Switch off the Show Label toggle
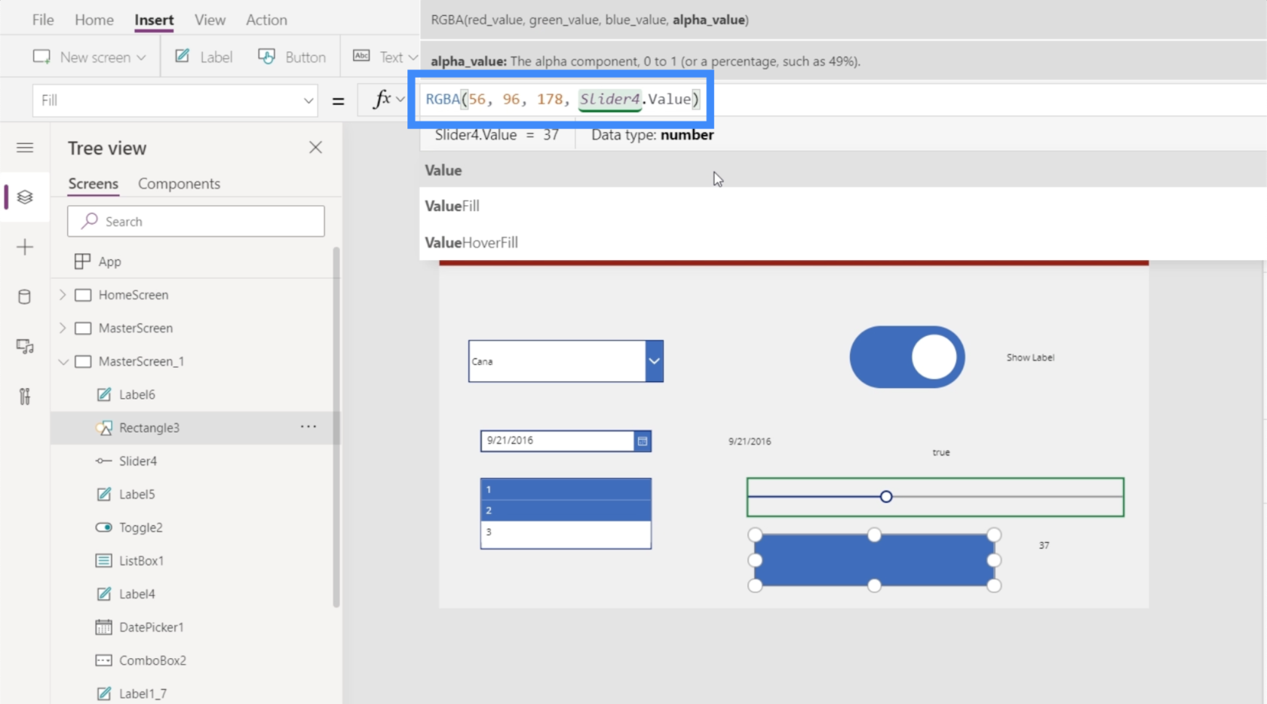Viewport: 1267px width, 704px height. [x=907, y=357]
